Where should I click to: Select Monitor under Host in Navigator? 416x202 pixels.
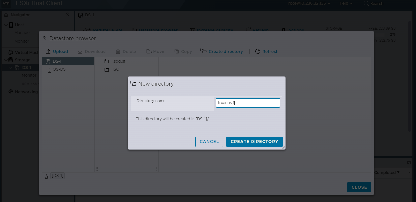pos(22,41)
